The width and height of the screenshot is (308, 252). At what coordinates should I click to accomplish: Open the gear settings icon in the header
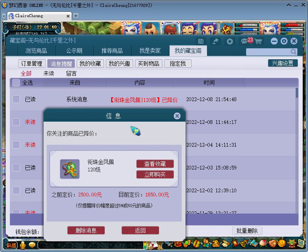pos(284,41)
